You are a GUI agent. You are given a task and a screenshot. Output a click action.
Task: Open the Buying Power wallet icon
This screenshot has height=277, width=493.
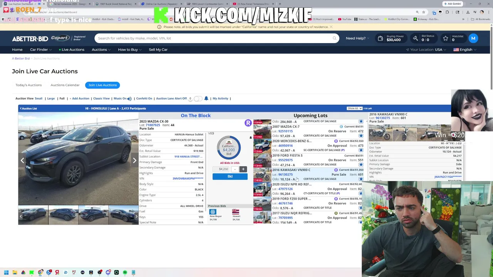(381, 38)
